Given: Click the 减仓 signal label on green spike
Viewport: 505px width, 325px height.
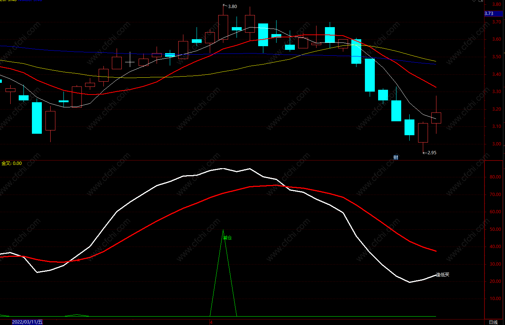Looking at the screenshot, I should coord(227,238).
